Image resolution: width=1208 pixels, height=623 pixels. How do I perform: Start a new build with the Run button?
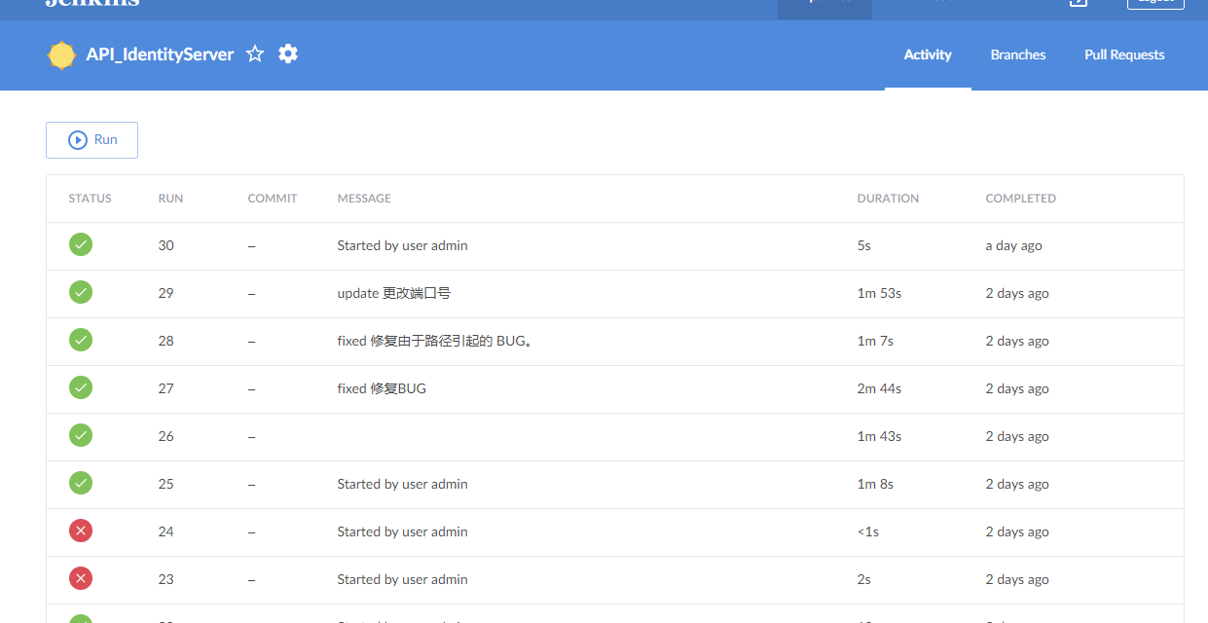coord(92,140)
